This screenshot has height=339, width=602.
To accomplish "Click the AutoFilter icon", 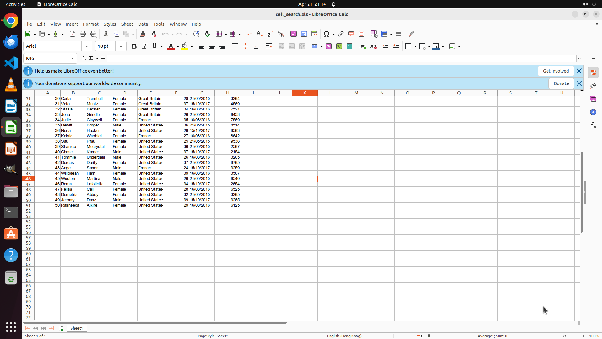I will point(281,34).
